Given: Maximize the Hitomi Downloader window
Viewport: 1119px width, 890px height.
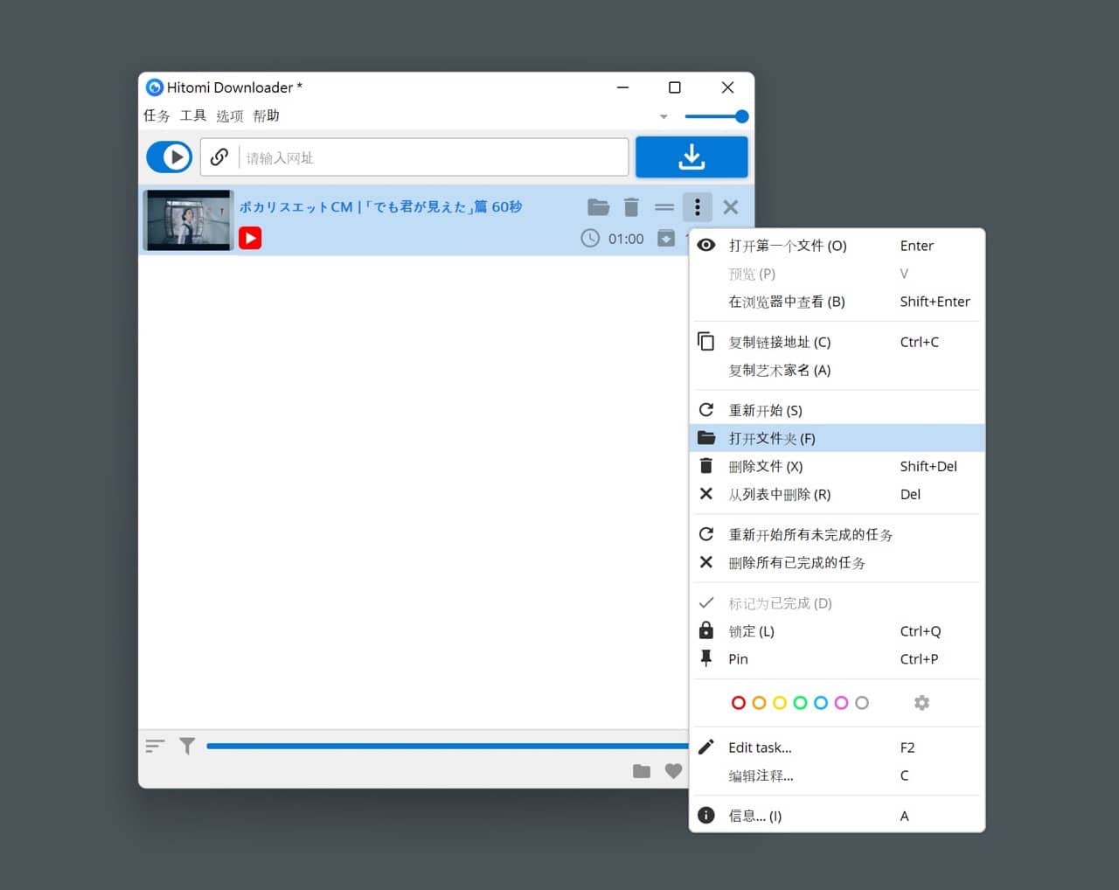Looking at the screenshot, I should pyautogui.click(x=675, y=87).
